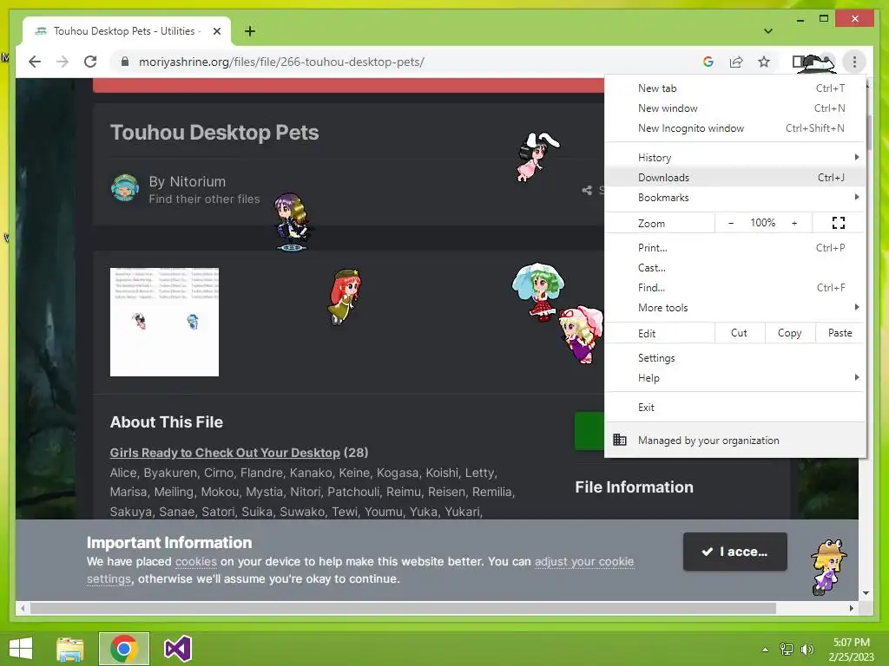Select Cast... in the menu
Image resolution: width=889 pixels, height=666 pixels.
[x=735, y=267]
